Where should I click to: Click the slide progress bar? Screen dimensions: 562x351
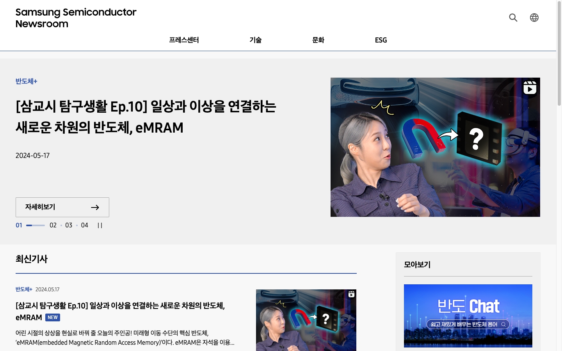pos(36,225)
